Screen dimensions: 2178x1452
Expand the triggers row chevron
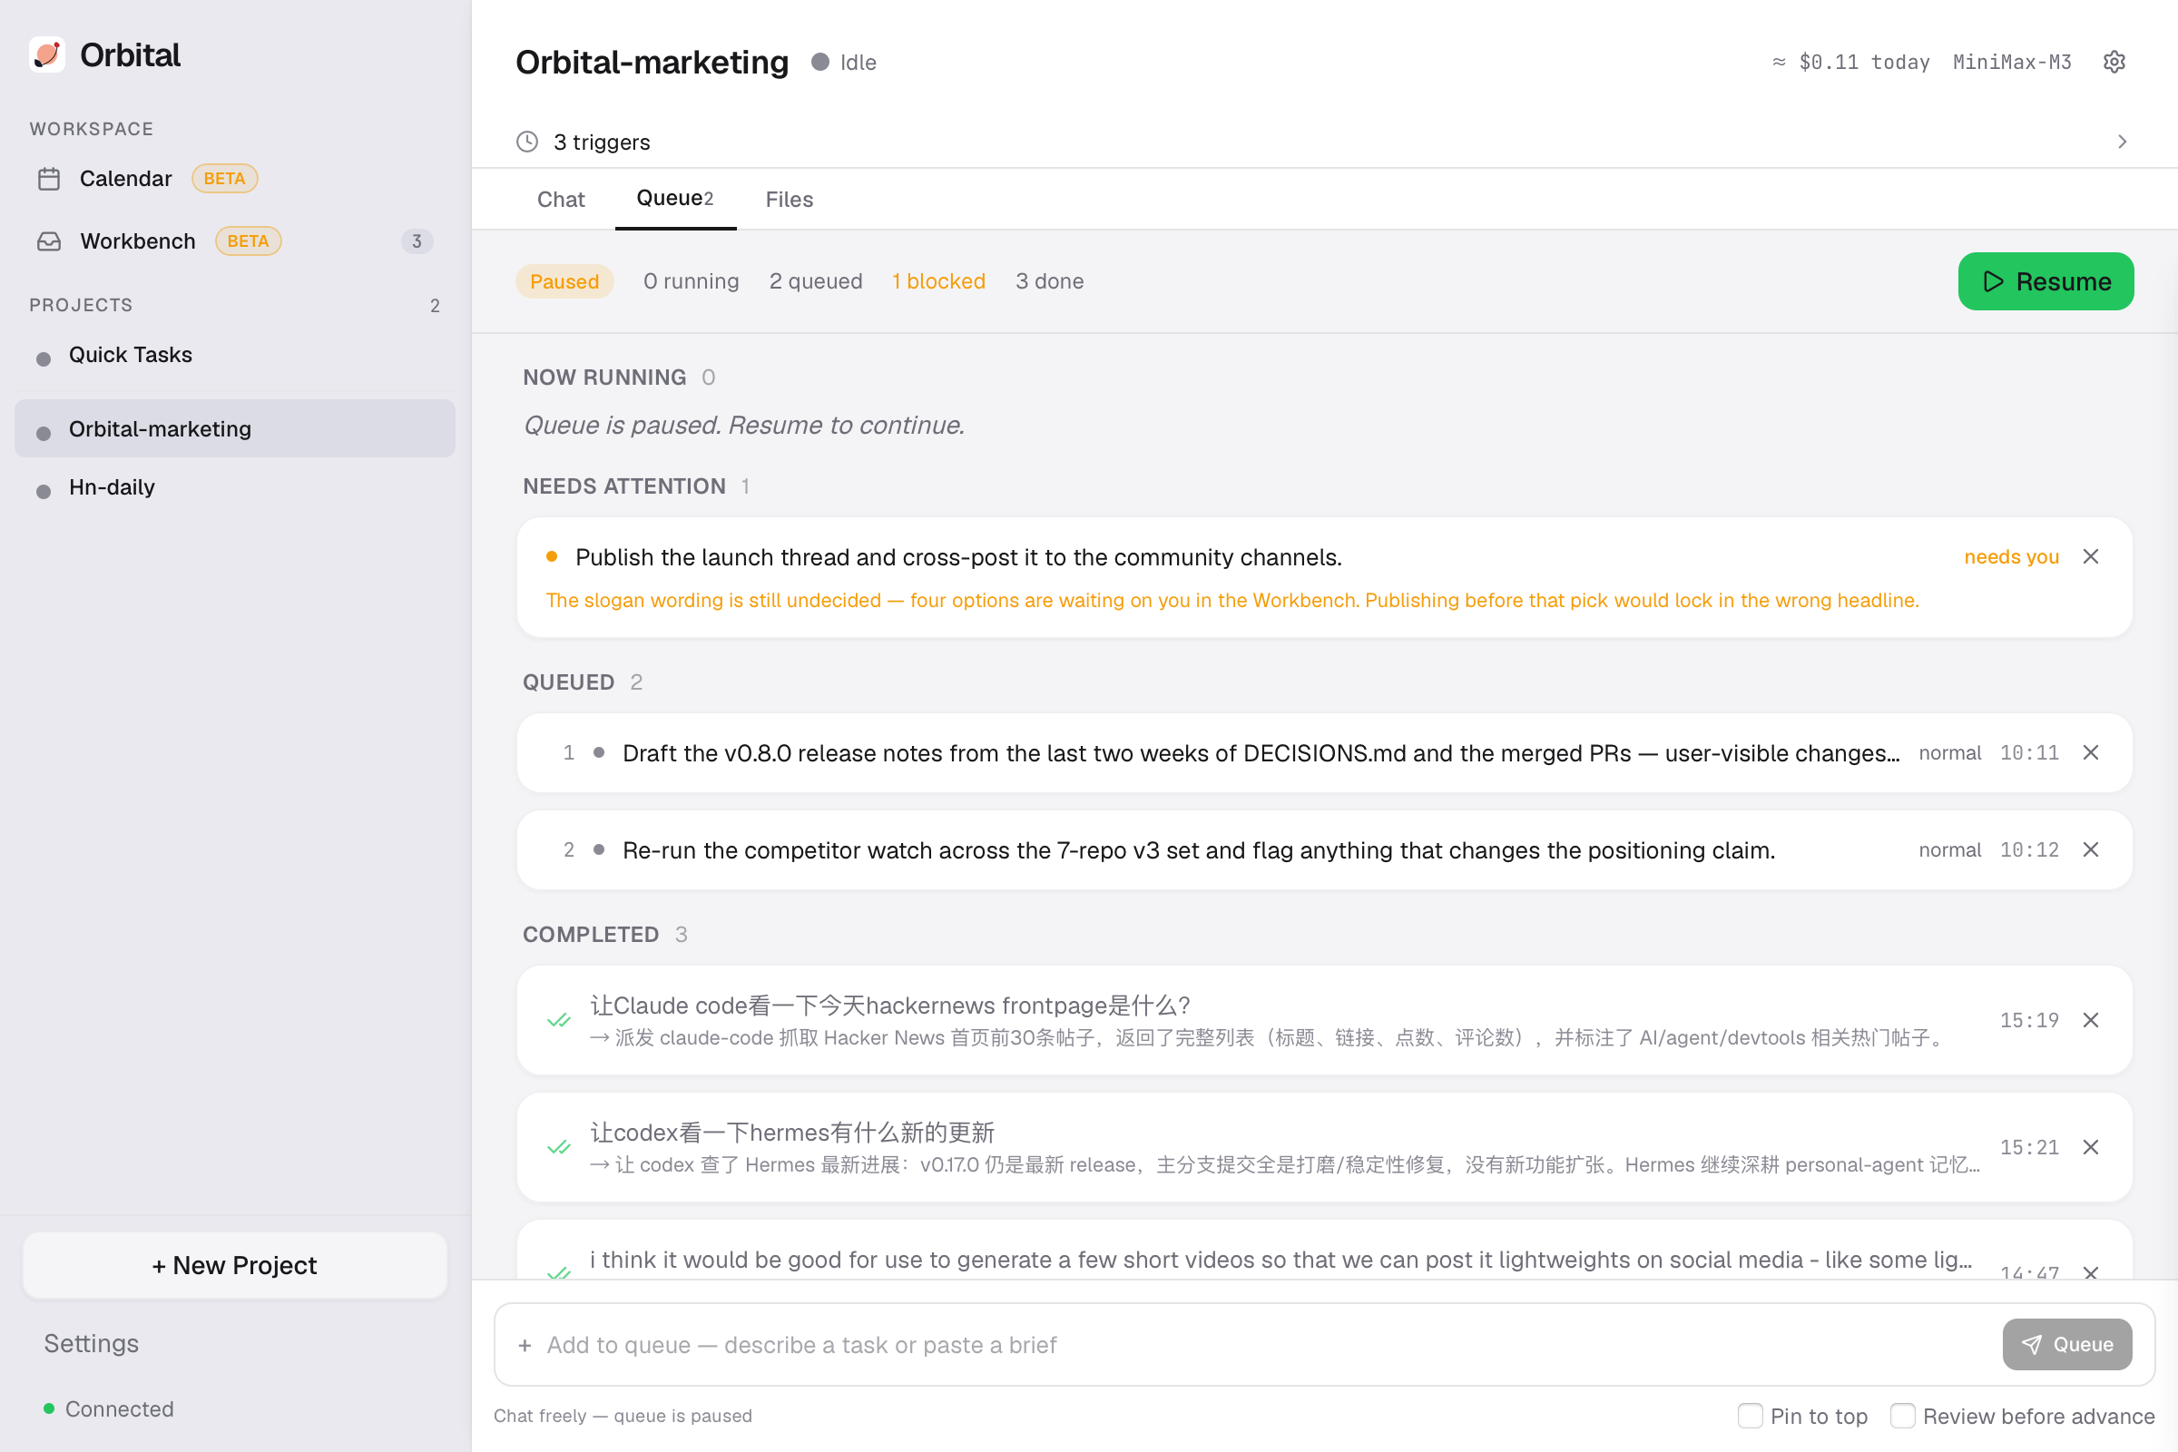[2122, 142]
